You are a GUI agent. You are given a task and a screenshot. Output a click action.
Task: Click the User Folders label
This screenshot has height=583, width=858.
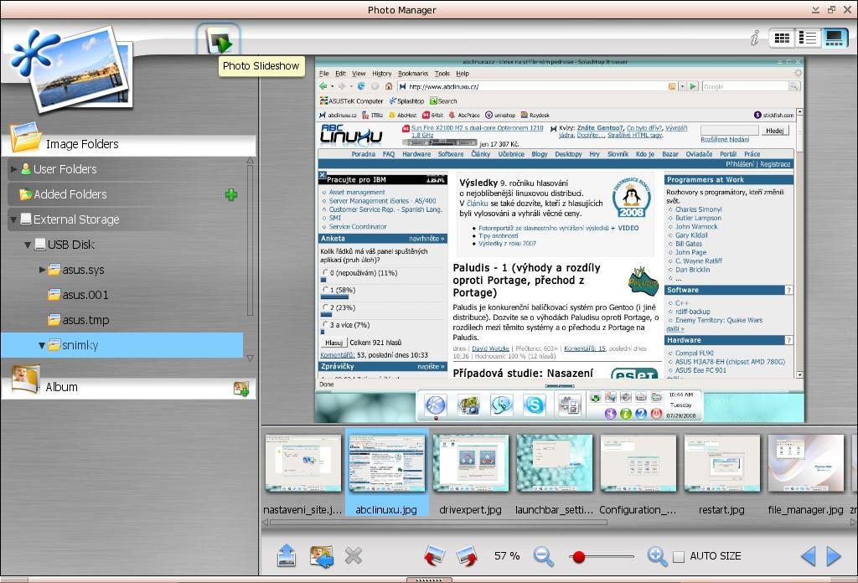tap(65, 169)
